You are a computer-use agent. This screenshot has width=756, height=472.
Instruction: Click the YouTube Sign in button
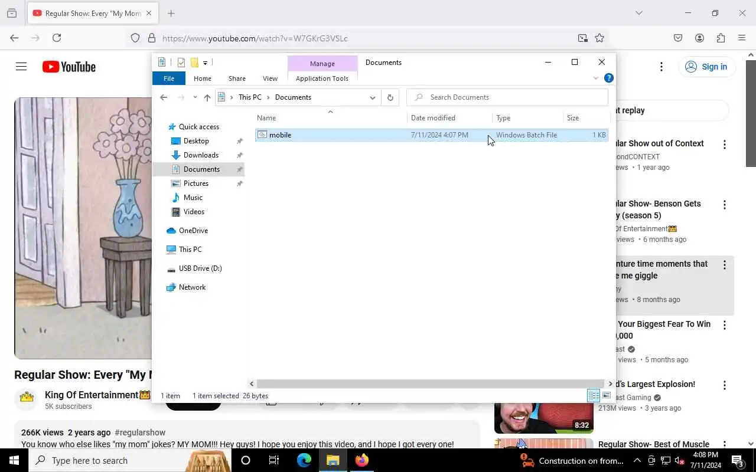706,67
